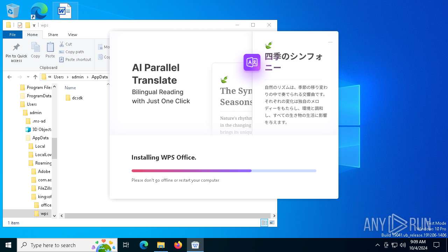Click the arrow after admin in path

(87, 77)
